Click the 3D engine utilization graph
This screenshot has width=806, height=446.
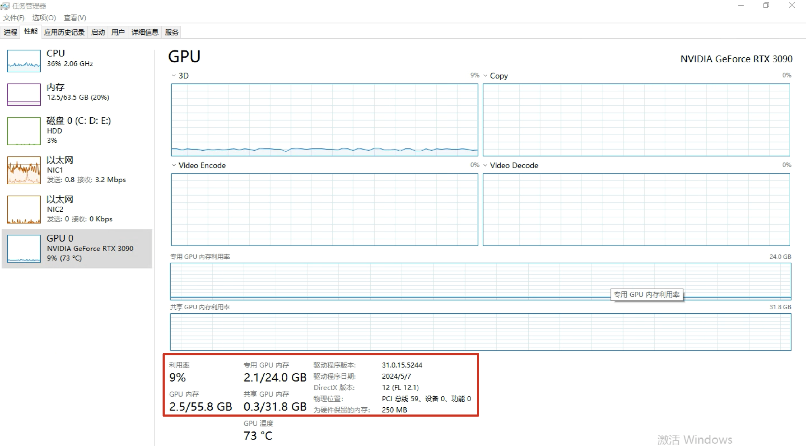pos(324,120)
